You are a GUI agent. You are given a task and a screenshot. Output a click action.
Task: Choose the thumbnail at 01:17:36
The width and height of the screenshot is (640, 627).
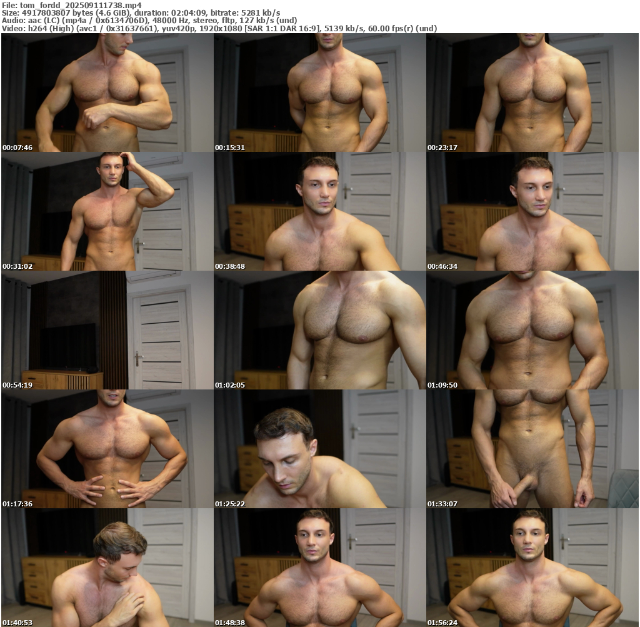(x=107, y=449)
